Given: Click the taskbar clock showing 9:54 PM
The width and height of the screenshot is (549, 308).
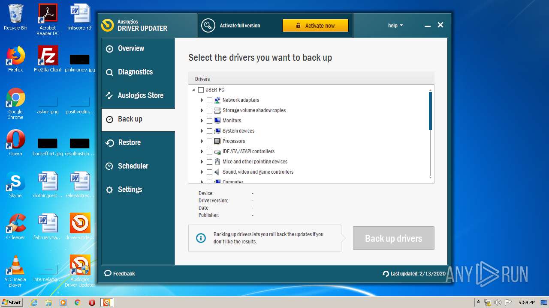Looking at the screenshot, I should coord(527,302).
